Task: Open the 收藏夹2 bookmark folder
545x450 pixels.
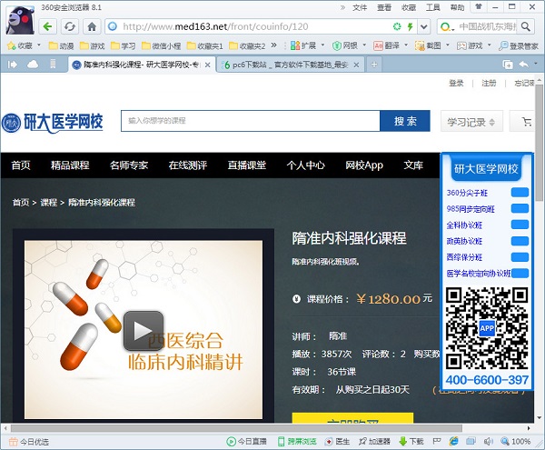Action: tap(247, 45)
